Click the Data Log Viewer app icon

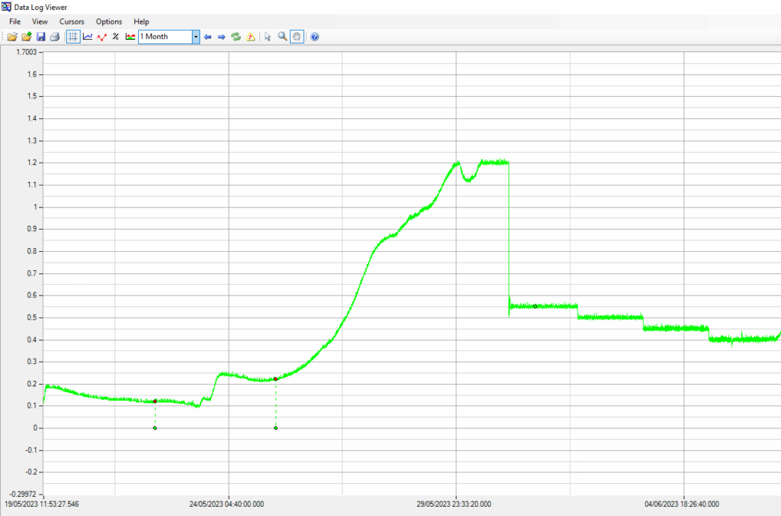click(x=6, y=7)
